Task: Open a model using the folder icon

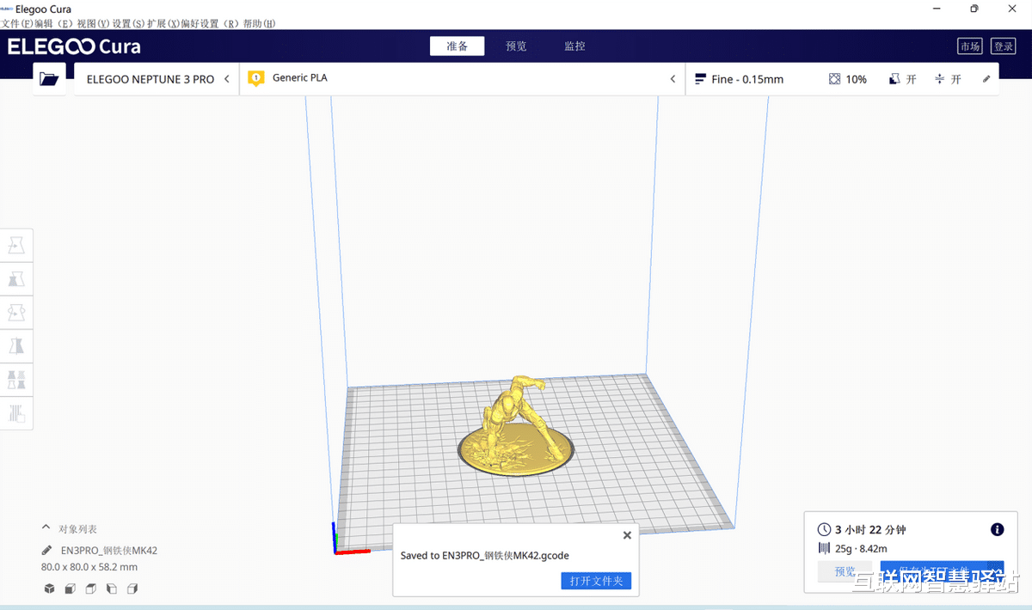Action: click(49, 77)
